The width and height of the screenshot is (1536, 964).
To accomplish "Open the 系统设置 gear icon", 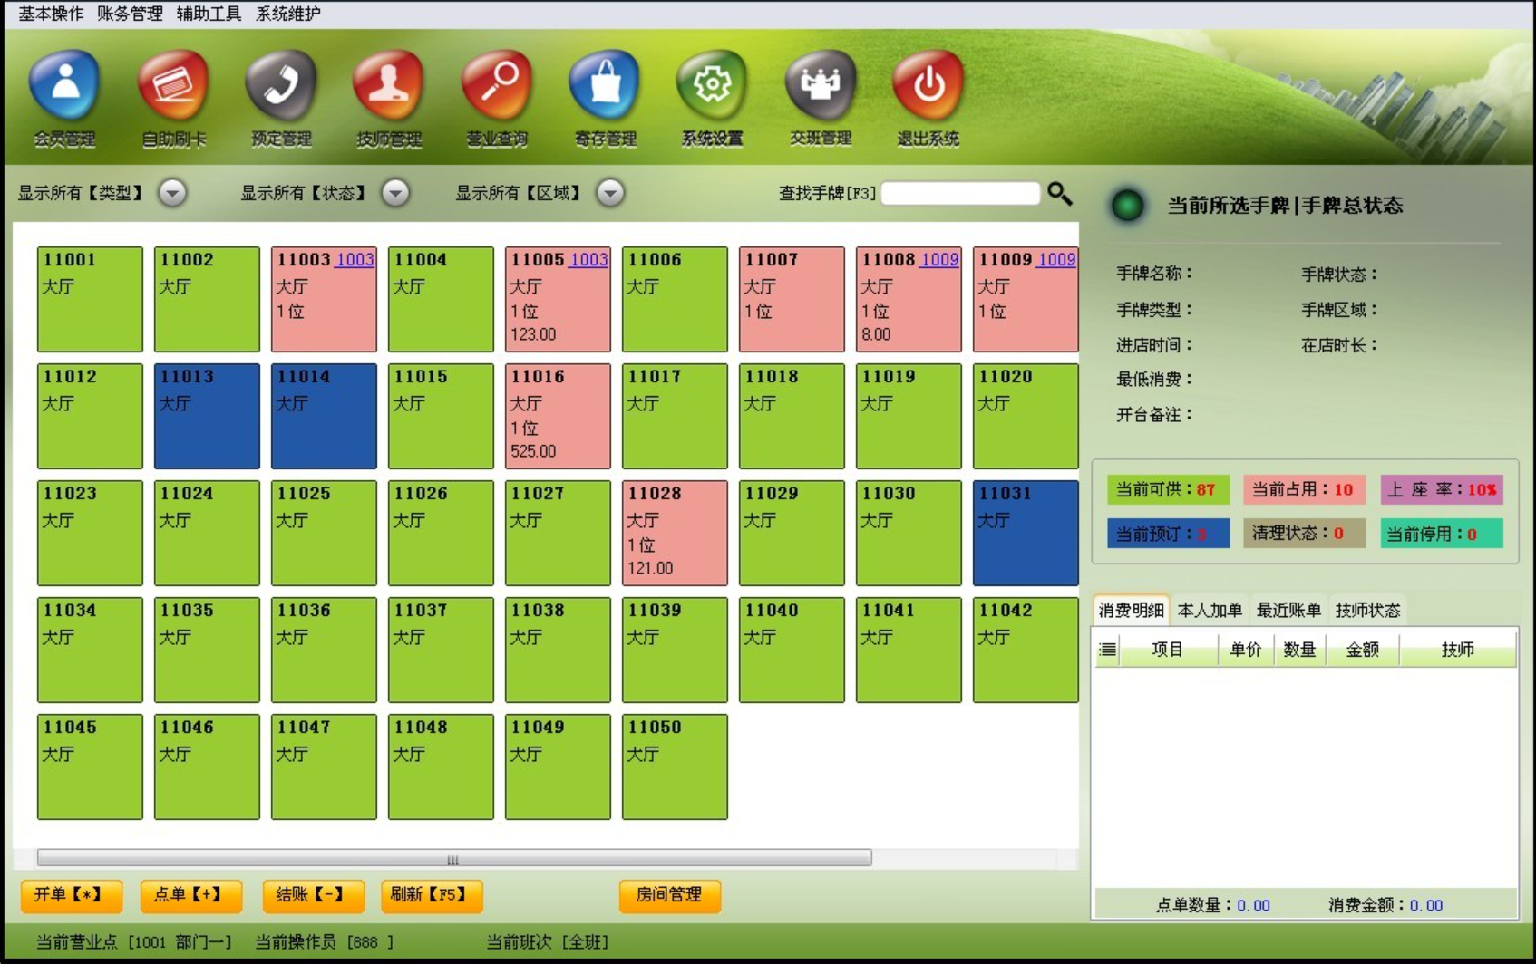I will coord(713,86).
